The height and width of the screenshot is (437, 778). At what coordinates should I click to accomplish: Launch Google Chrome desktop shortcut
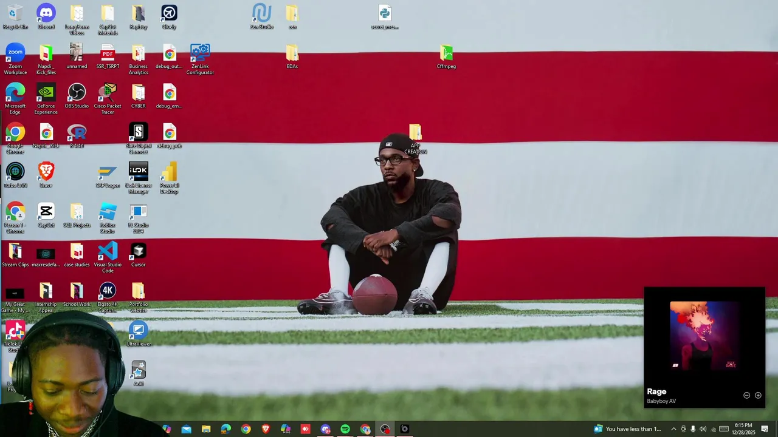click(x=15, y=138)
